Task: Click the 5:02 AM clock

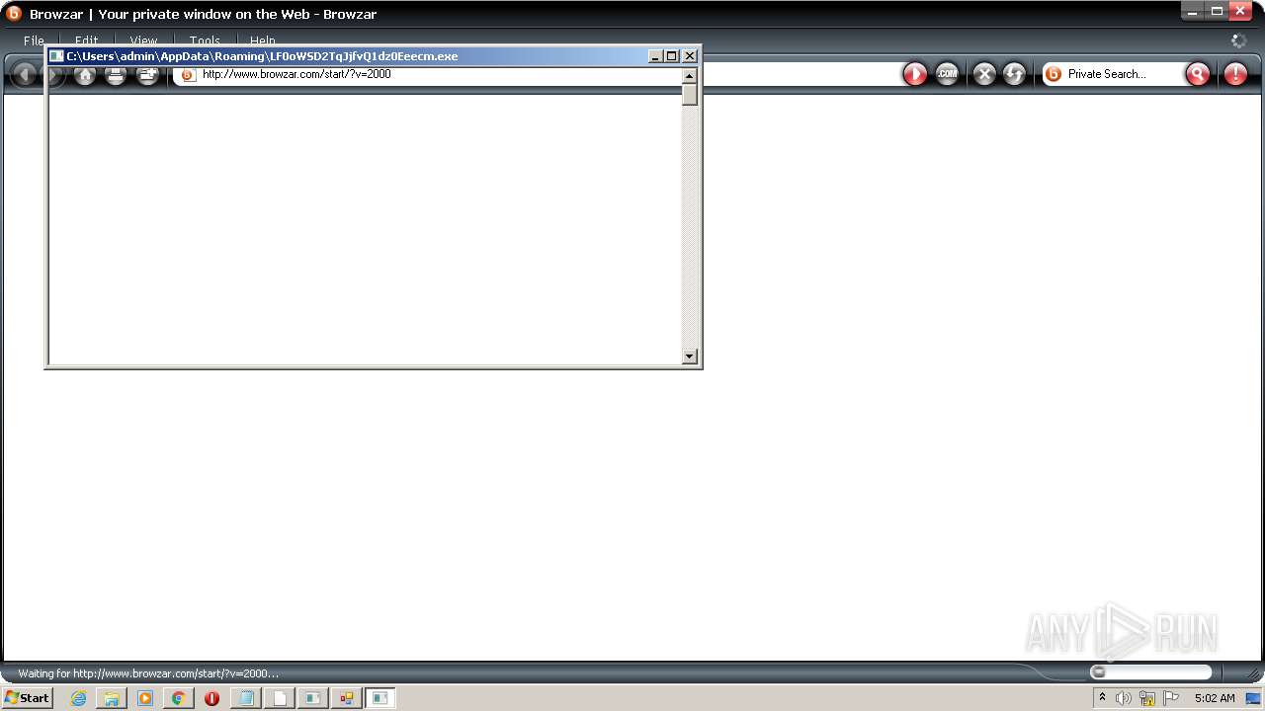Action: tap(1215, 698)
